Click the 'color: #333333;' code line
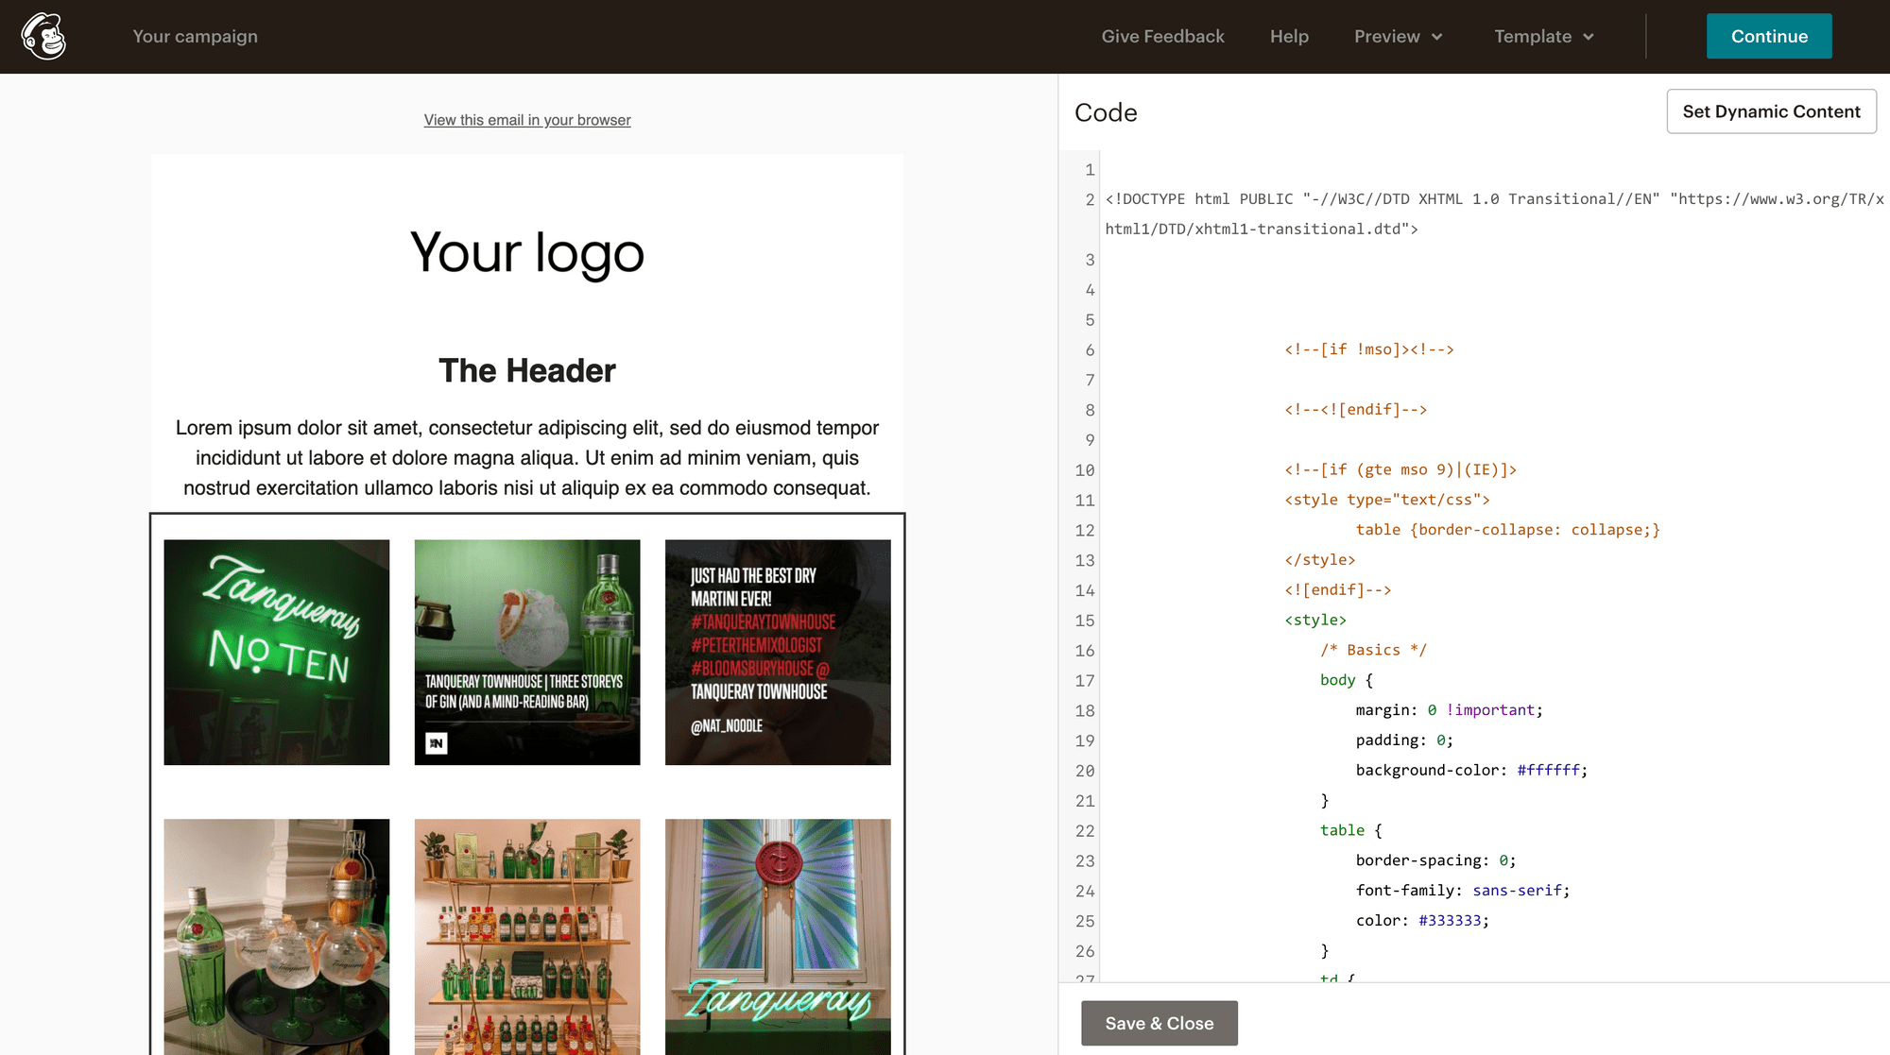 pyautogui.click(x=1422, y=921)
